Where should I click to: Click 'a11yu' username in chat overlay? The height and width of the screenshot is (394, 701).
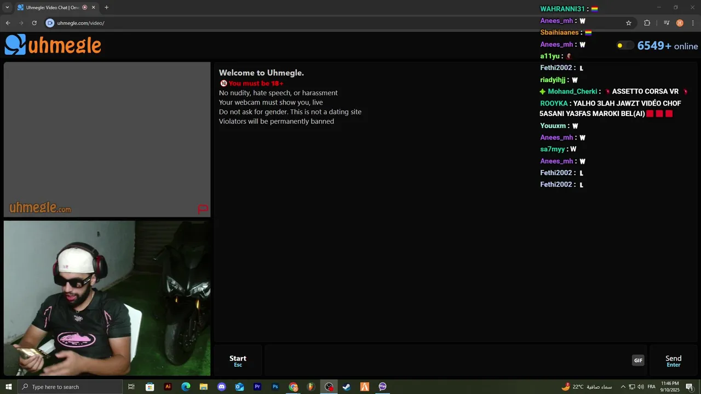tap(550, 56)
